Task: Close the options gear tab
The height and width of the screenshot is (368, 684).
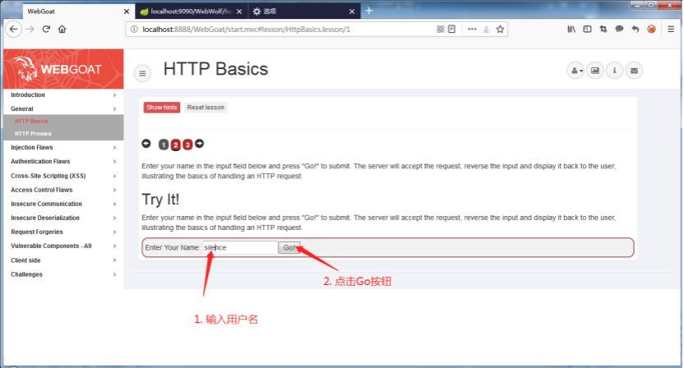Action: (352, 11)
